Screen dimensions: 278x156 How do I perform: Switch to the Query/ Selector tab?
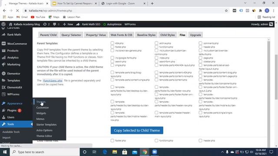pos(71,35)
